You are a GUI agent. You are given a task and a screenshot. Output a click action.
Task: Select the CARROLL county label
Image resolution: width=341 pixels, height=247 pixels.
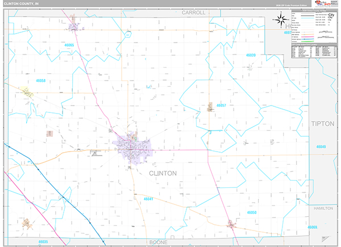click(193, 12)
